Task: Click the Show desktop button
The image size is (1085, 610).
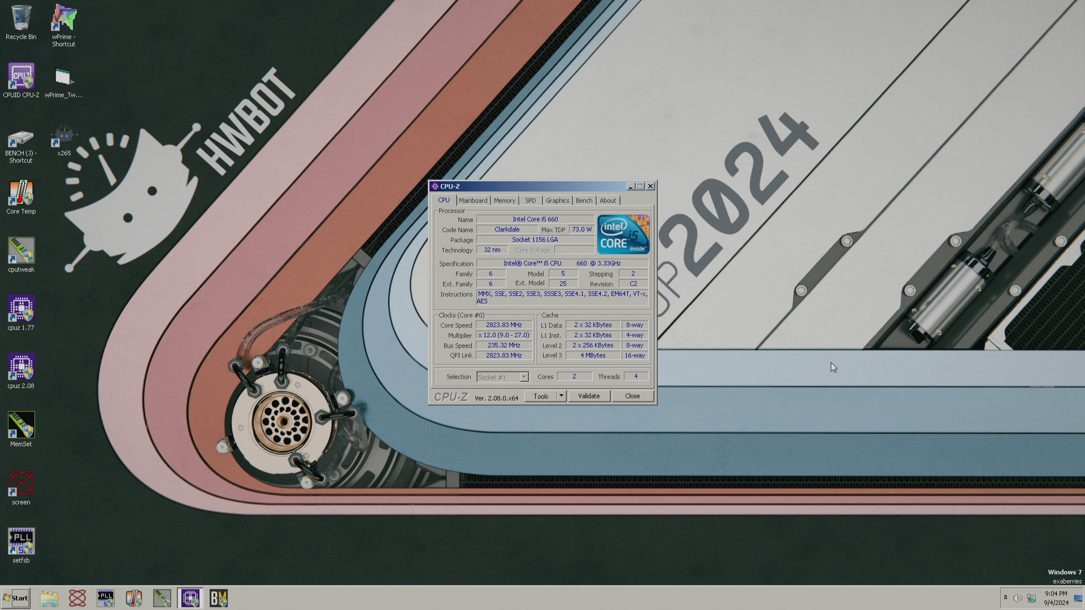Action: 1078,598
